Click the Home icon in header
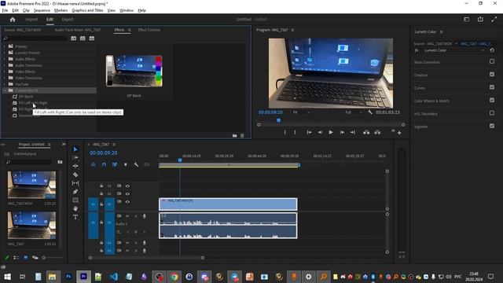 [x=13, y=20]
